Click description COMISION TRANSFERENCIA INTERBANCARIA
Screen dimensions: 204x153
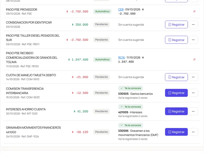(25, 91)
